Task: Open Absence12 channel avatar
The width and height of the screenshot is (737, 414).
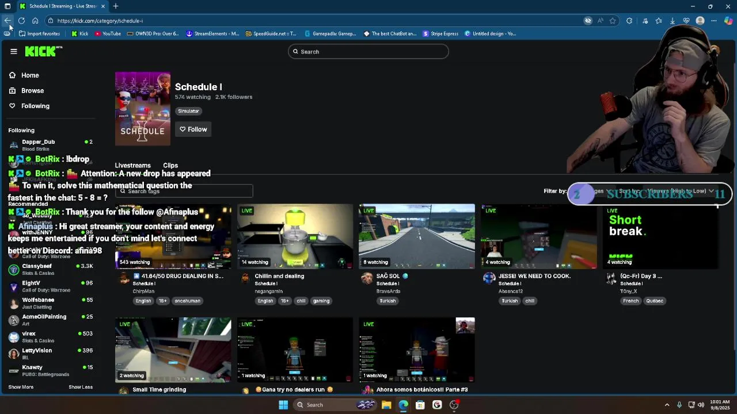Action: 489,278
